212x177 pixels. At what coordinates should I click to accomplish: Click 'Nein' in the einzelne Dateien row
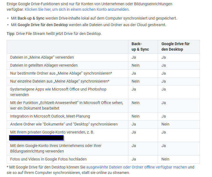point(135,81)
